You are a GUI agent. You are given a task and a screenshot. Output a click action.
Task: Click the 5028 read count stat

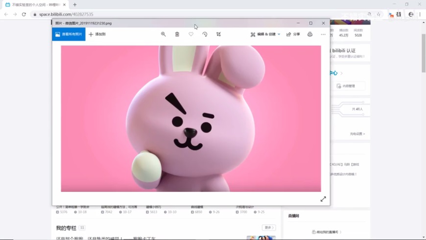(x=358, y=35)
